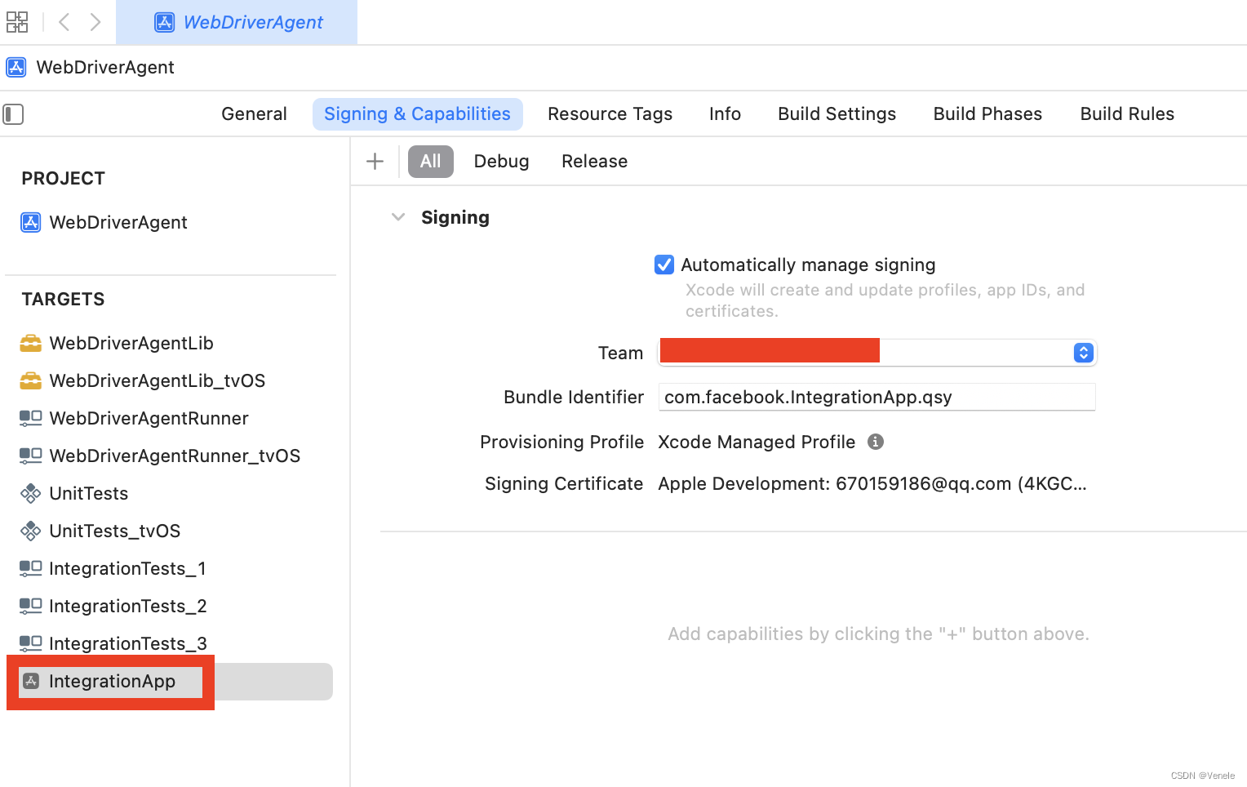Image resolution: width=1247 pixels, height=787 pixels.
Task: Open the Team dropdown
Action: [x=1083, y=353]
